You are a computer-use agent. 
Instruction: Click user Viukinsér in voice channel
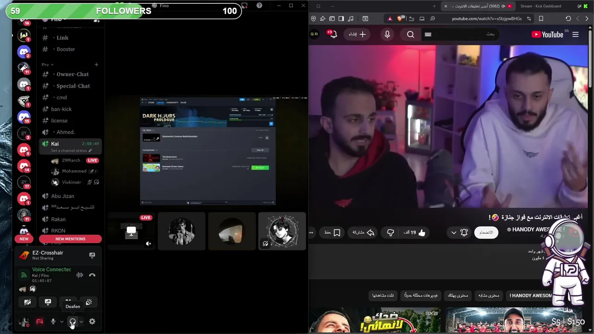(x=74, y=182)
